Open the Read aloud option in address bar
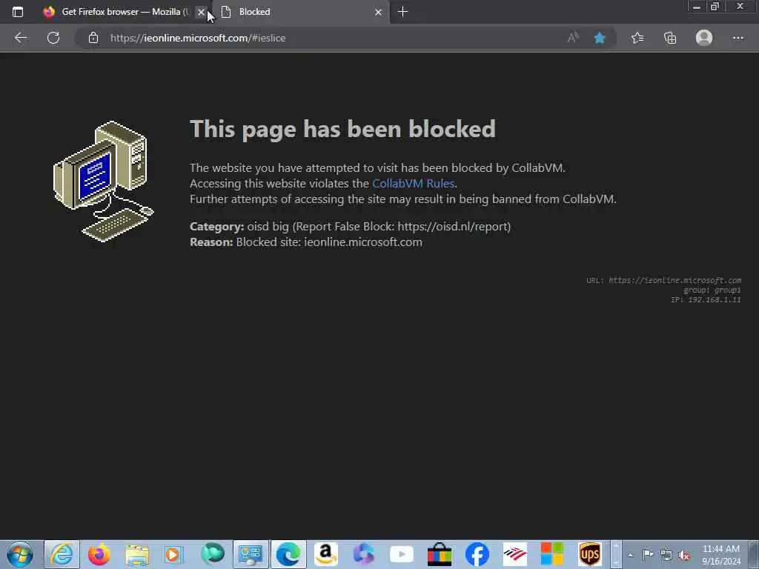The image size is (759, 569). point(573,38)
